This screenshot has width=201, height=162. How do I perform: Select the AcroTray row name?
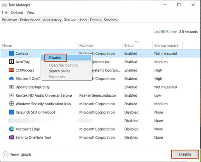(22, 62)
